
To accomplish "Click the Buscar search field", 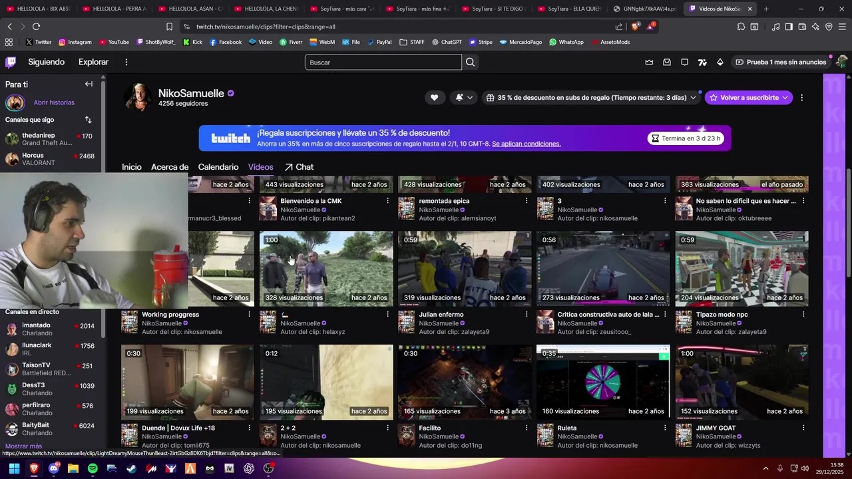I will 383,62.
